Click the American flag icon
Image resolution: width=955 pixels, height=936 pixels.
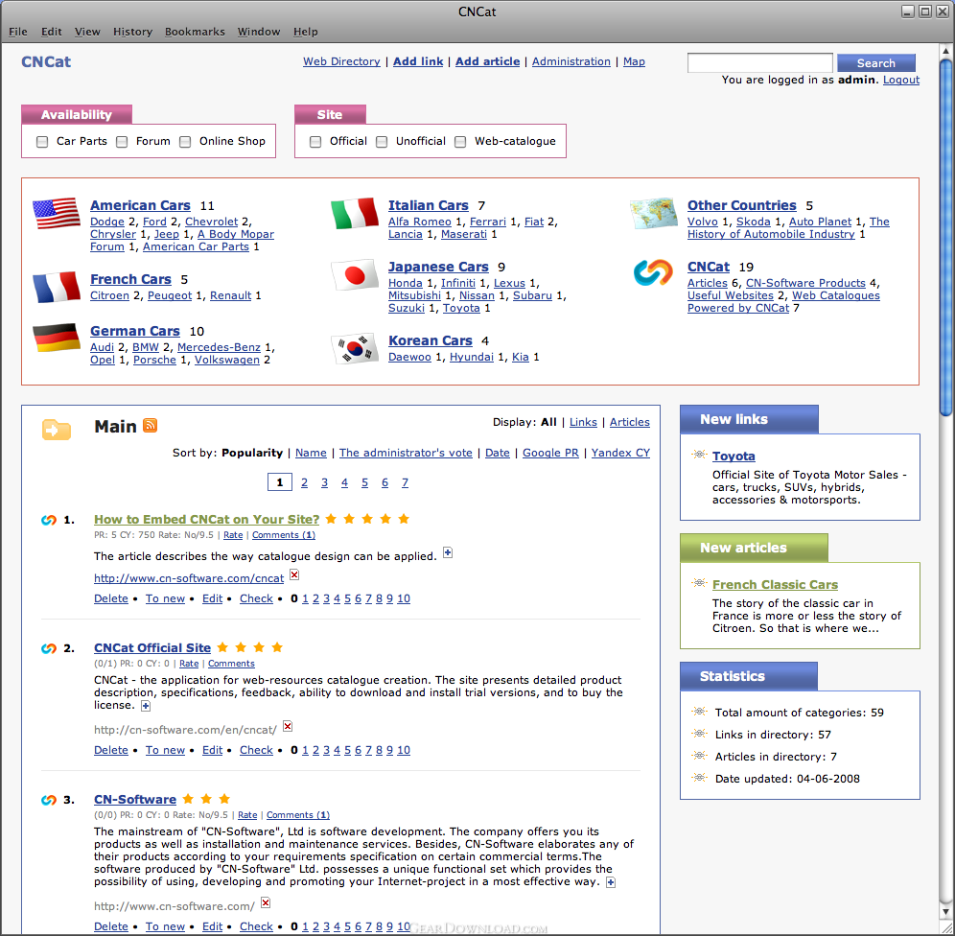point(56,213)
